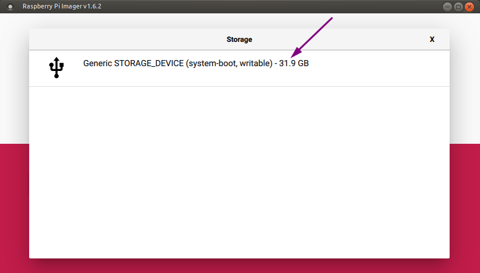Click the blank Storage header left of the title

(x=122, y=39)
